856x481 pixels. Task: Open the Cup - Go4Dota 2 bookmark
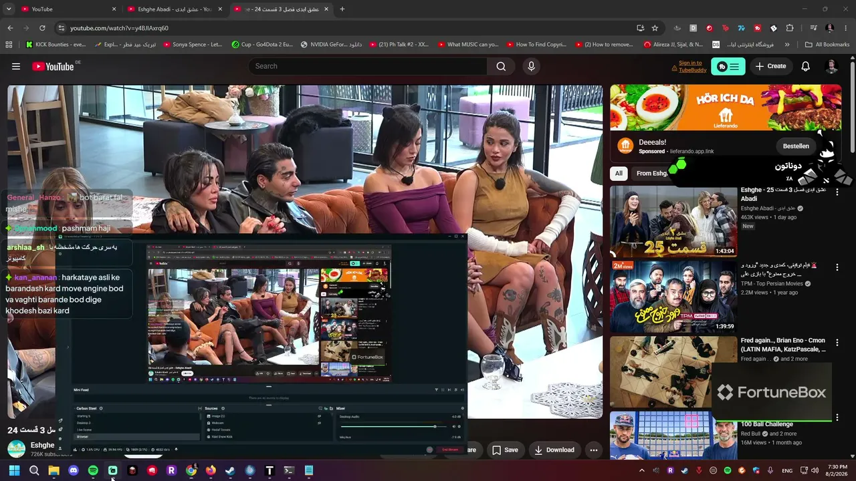[x=262, y=45]
